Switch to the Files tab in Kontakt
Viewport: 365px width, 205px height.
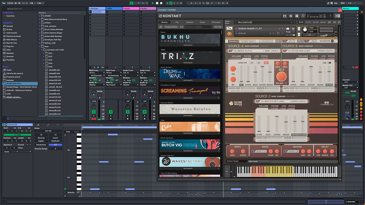177,22
